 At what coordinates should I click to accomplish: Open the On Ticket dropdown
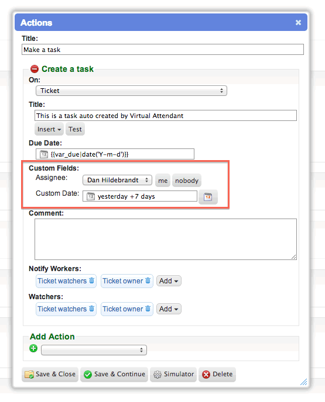click(131, 91)
